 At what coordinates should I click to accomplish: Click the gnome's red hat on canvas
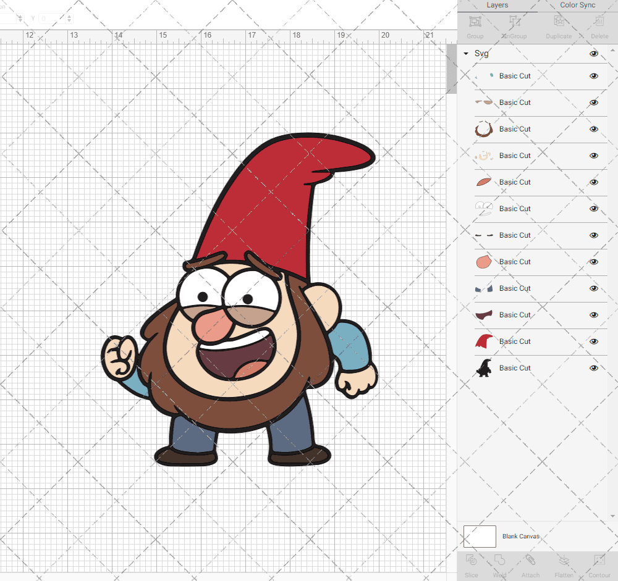pos(272,205)
